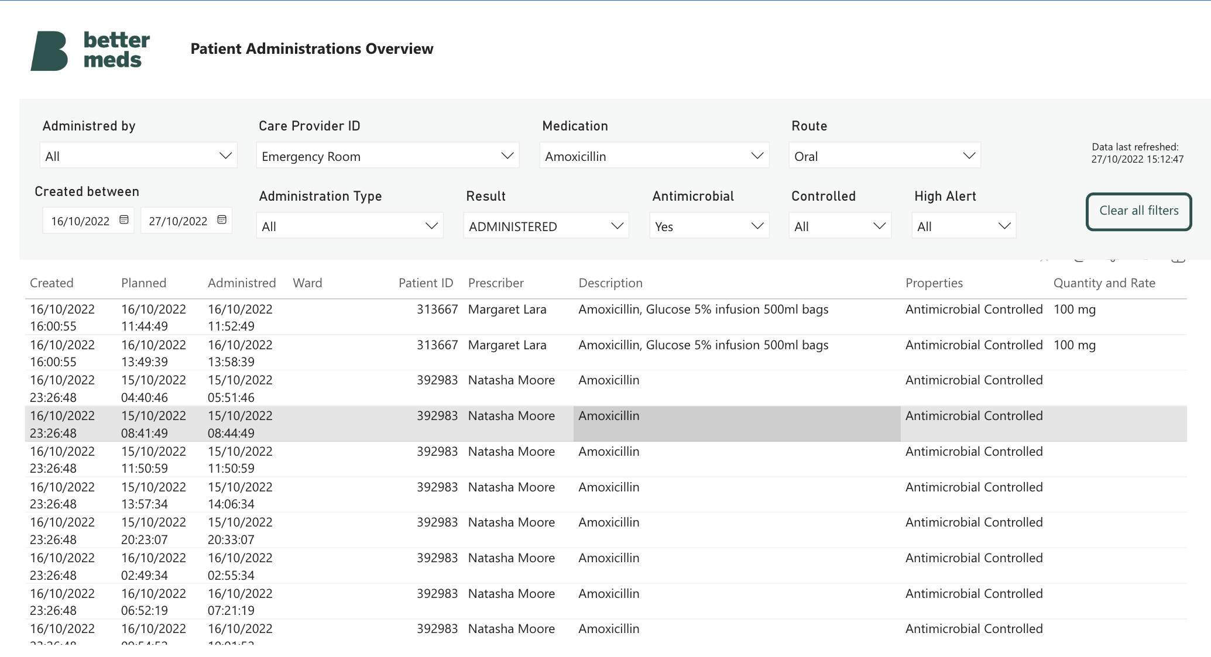The height and width of the screenshot is (657, 1211).
Task: Click the Patient Administrations Overview title
Action: point(312,49)
